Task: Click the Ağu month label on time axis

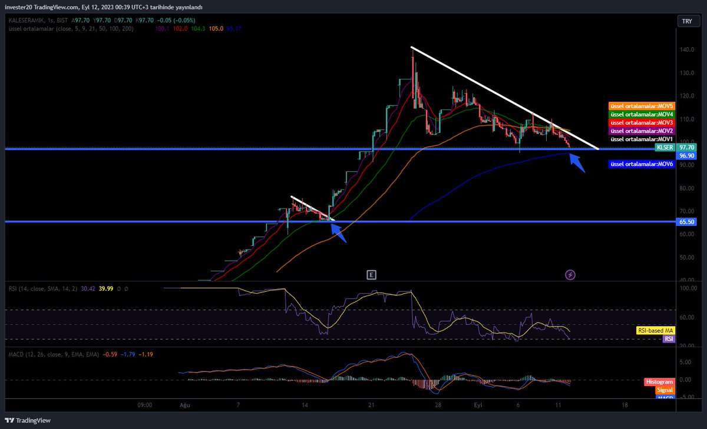Action: (186, 405)
